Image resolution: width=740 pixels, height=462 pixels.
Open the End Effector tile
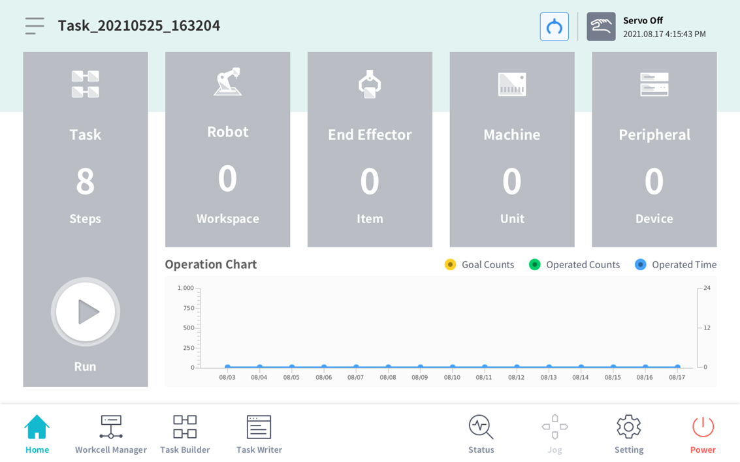click(x=370, y=149)
